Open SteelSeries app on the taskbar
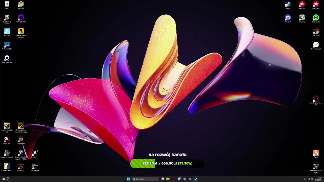 coord(190,179)
